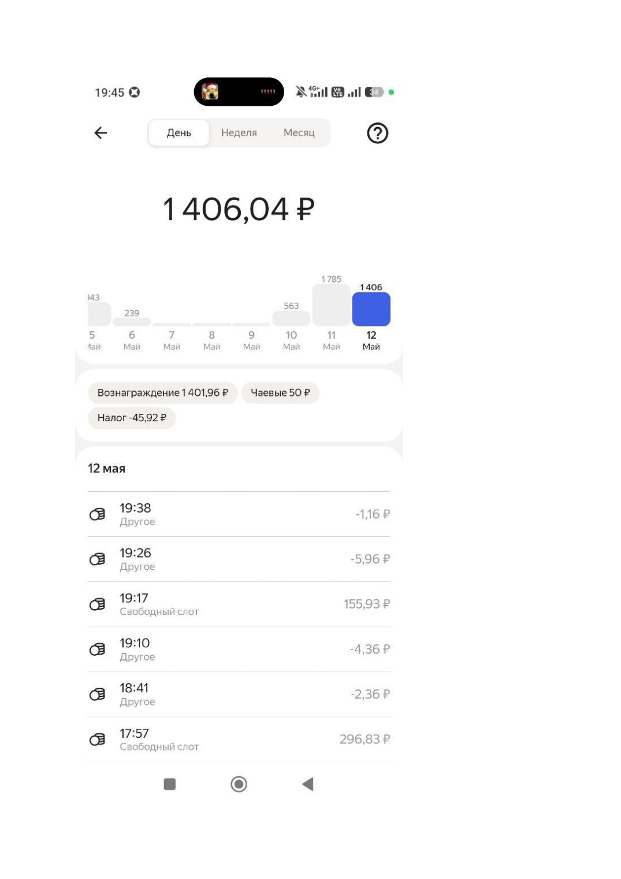The image size is (621, 879).
Task: Tap coin icon next to 19:38 entry
Action: [x=97, y=514]
